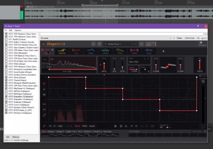Image resolution: width=213 pixels, height=149 pixels.
Task: Toggle the Drive shaper power icon
Action: (42, 50)
